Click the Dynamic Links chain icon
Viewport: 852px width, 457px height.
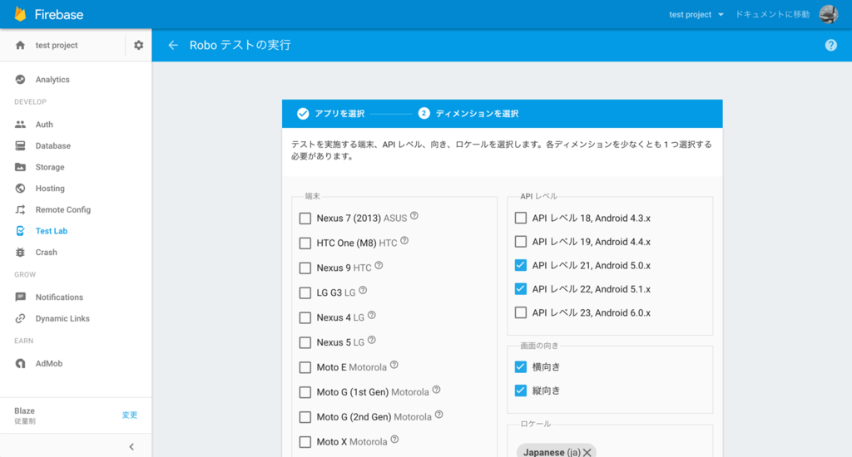pos(20,318)
